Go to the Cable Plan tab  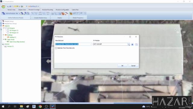tap(75, 10)
